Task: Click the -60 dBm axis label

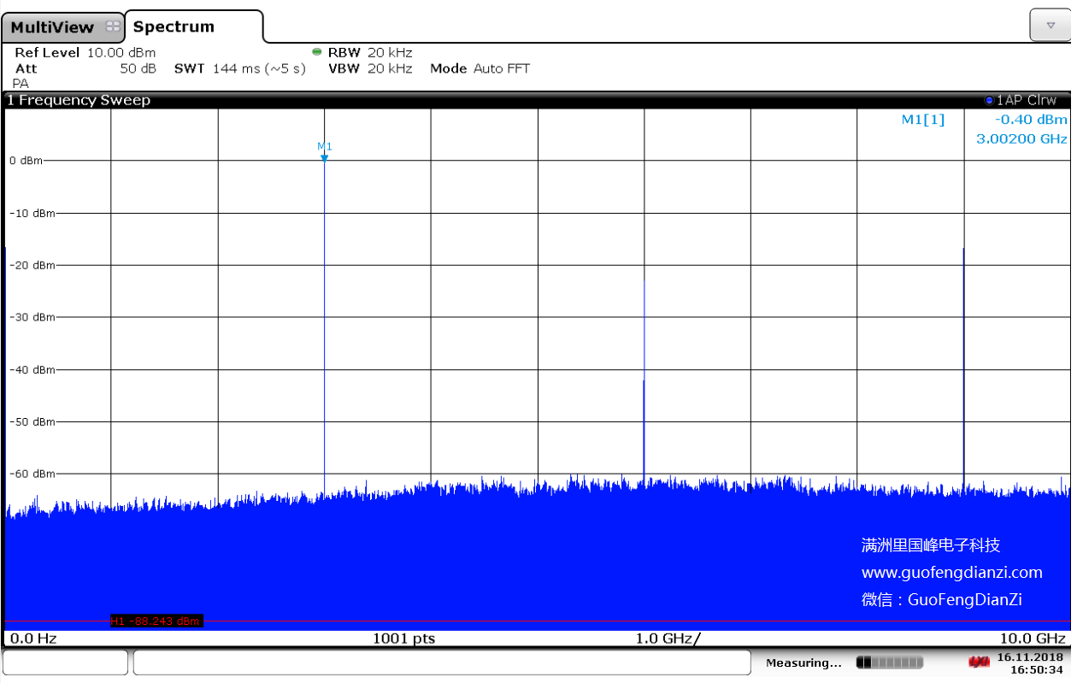Action: (x=32, y=474)
